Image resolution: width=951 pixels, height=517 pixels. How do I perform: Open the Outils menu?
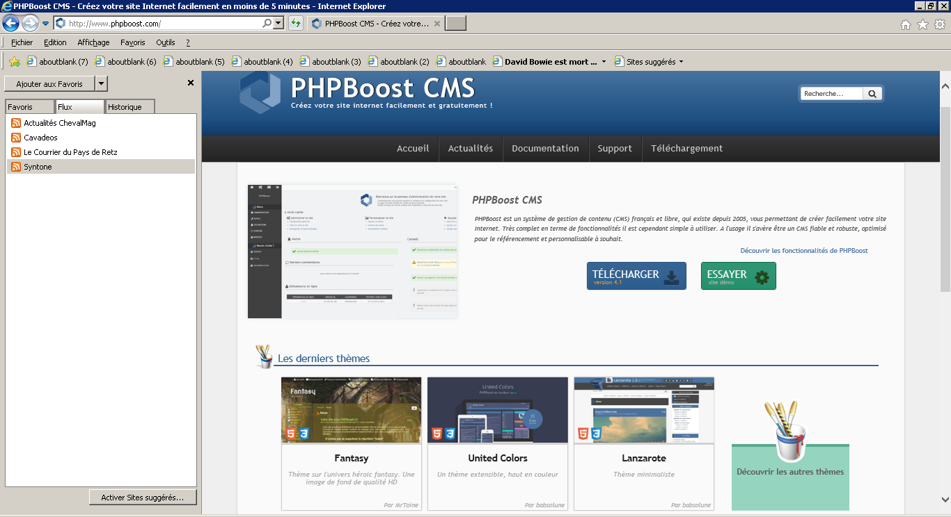tap(165, 42)
